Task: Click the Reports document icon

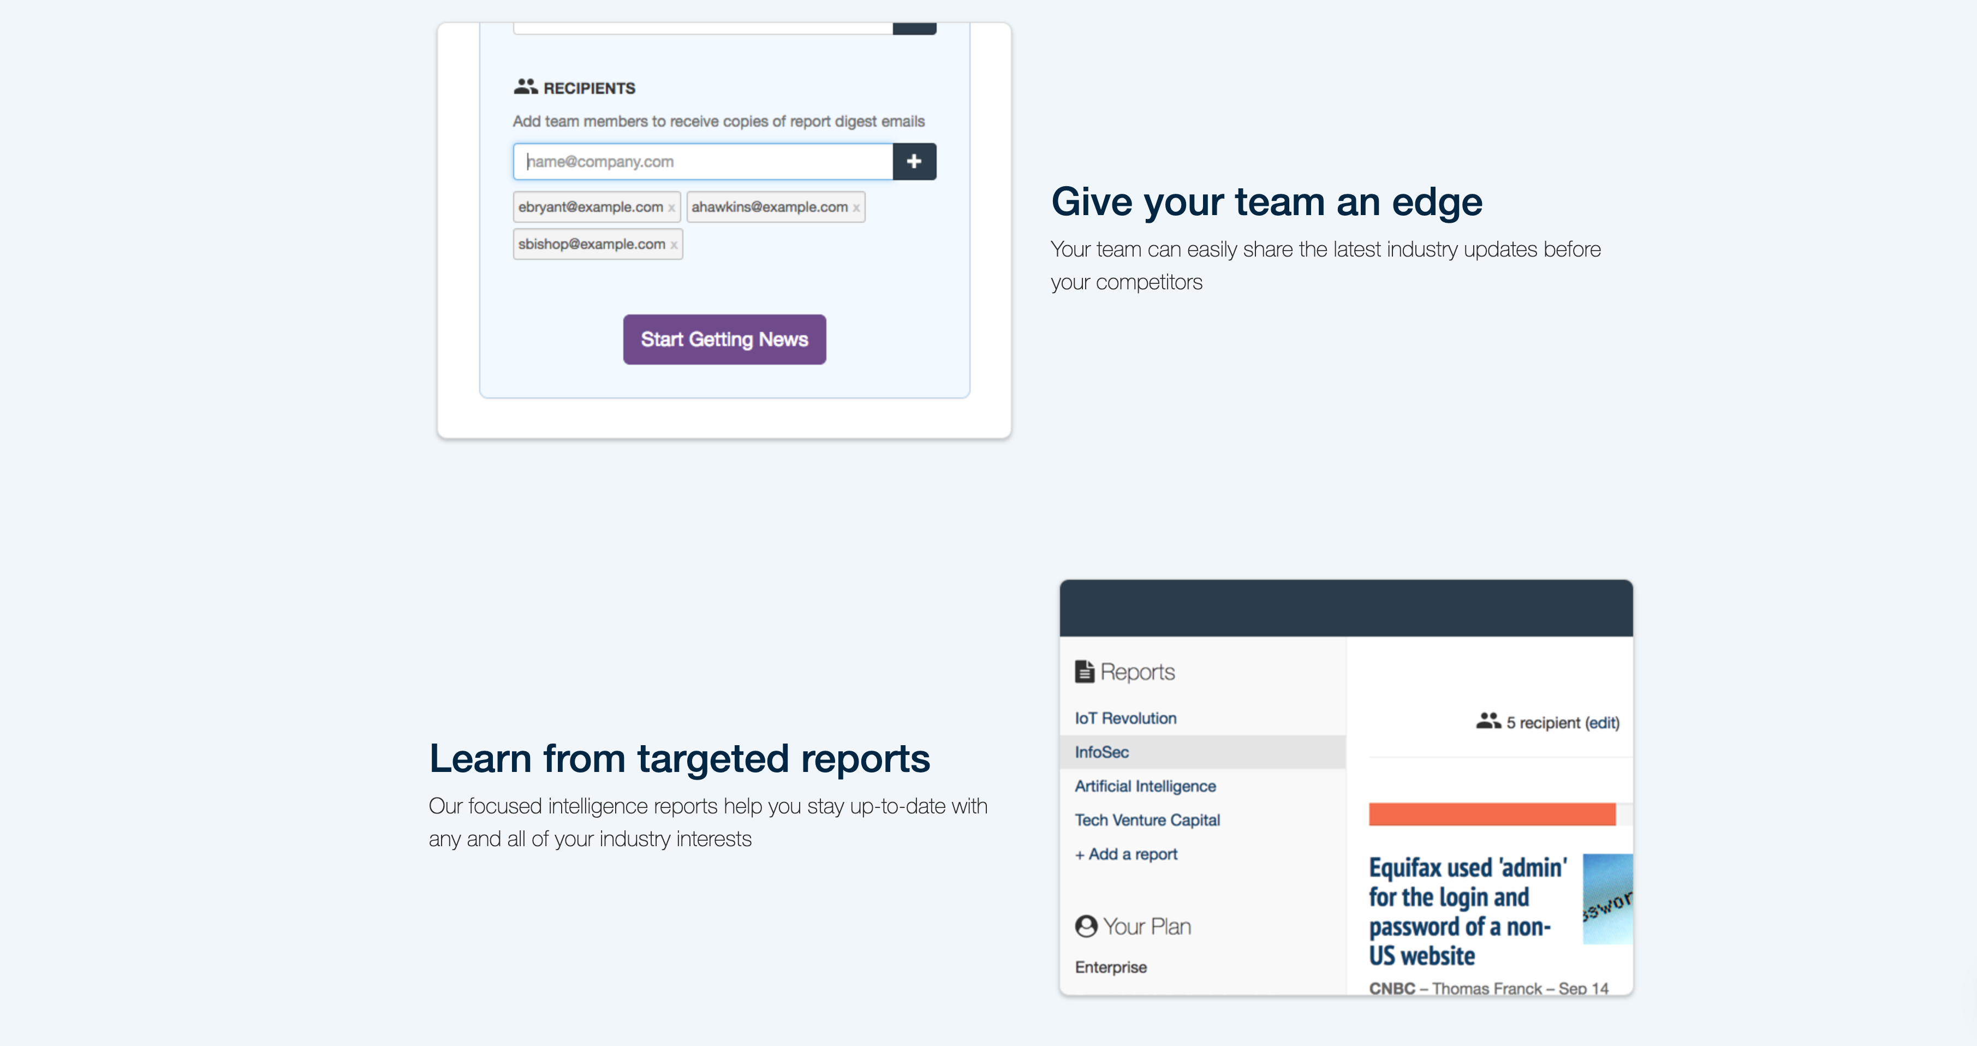Action: coord(1083,671)
